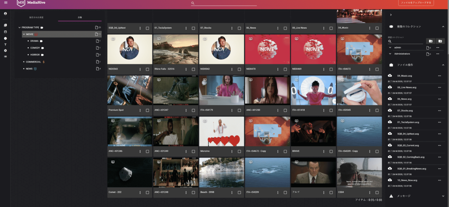
Task: Click the 10_News_Now.acg file entry
Action: pos(407,181)
